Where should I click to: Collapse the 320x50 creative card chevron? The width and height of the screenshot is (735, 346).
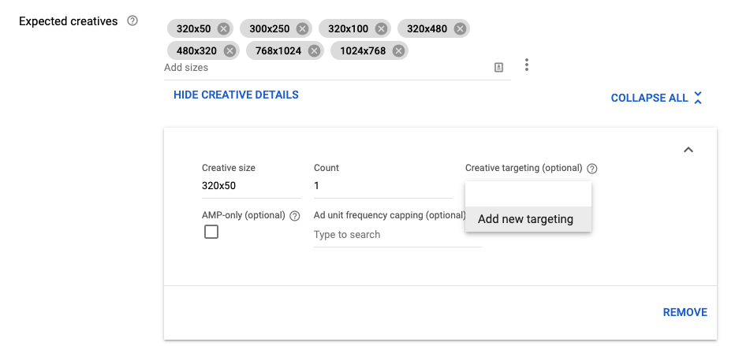pyautogui.click(x=688, y=150)
